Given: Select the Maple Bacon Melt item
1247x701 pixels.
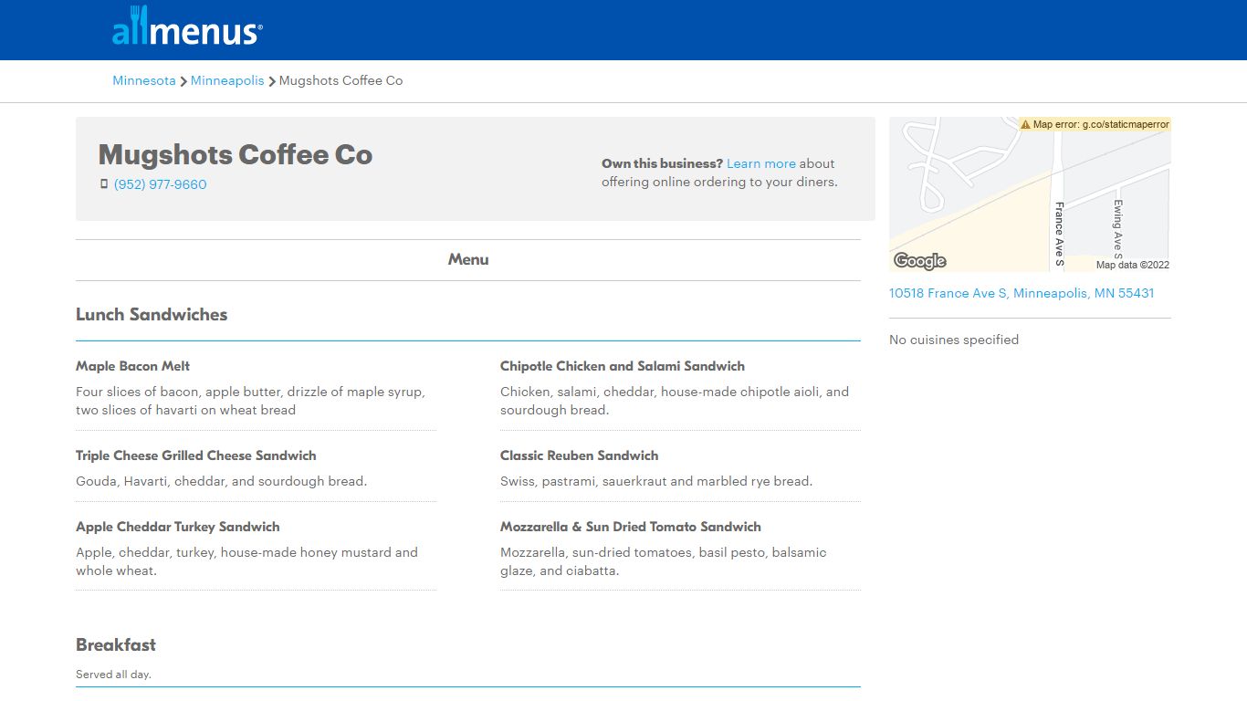Looking at the screenshot, I should 133,366.
